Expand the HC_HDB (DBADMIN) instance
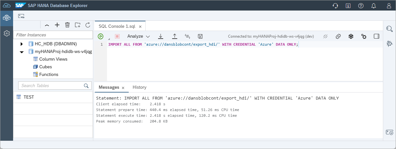Image resolution: width=396 pixels, height=149 pixels. (x=22, y=44)
